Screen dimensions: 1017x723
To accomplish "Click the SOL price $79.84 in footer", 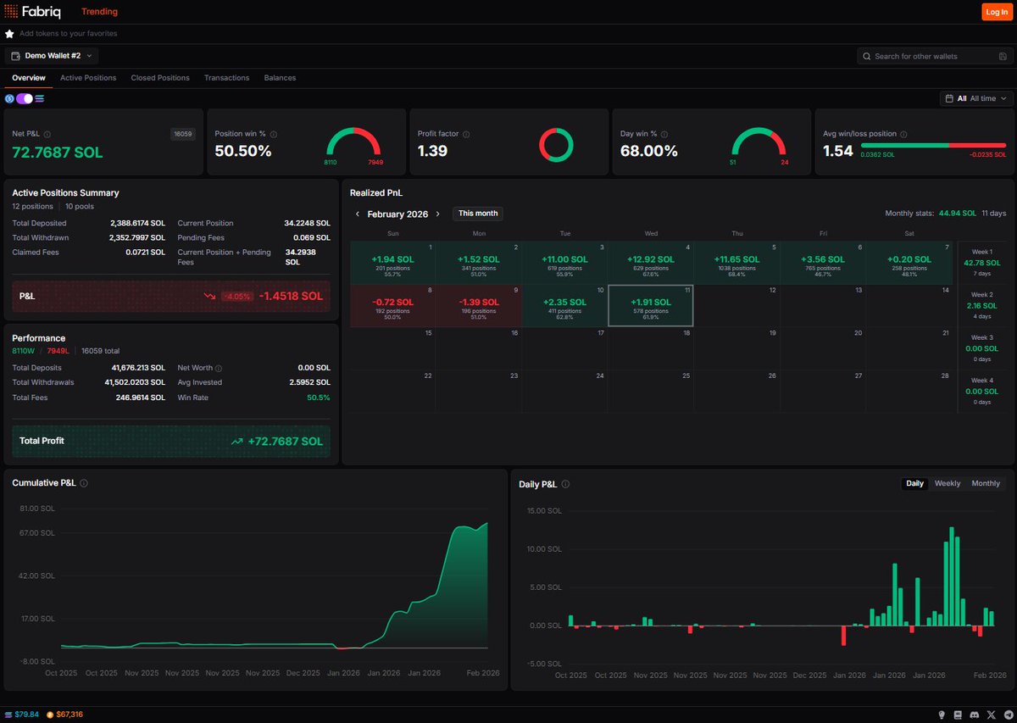I will click(x=22, y=715).
